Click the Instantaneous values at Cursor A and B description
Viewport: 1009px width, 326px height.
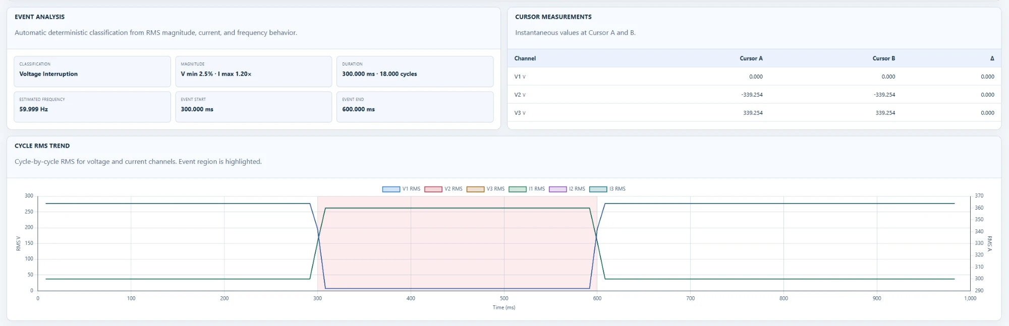pyautogui.click(x=575, y=33)
